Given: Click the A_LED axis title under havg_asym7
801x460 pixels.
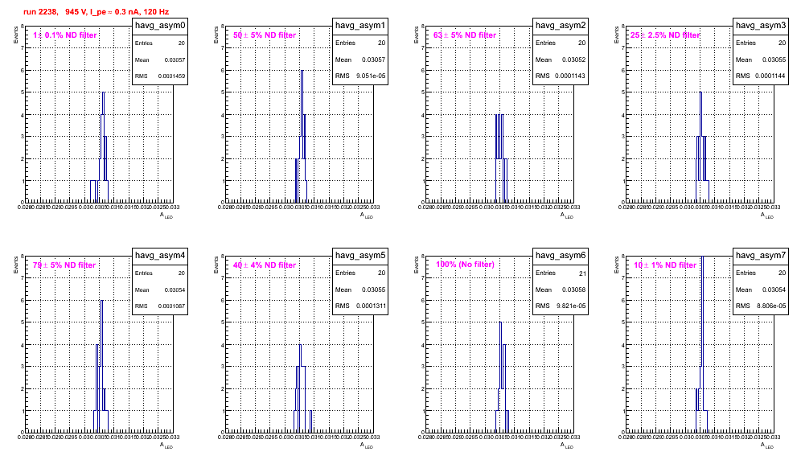Looking at the screenshot, I should (x=767, y=446).
